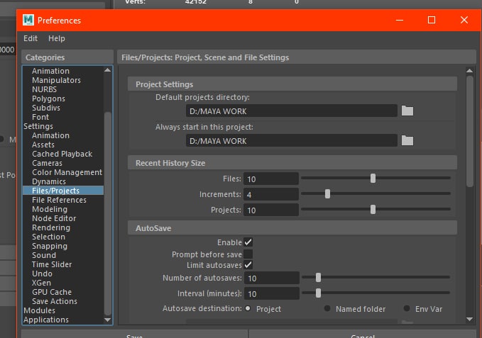Collapse the Recent History Size section
The height and width of the screenshot is (338, 482).
point(292,163)
